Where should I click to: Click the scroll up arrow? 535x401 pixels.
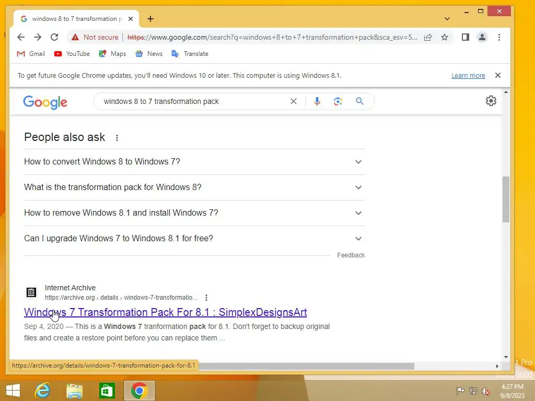coord(506,92)
